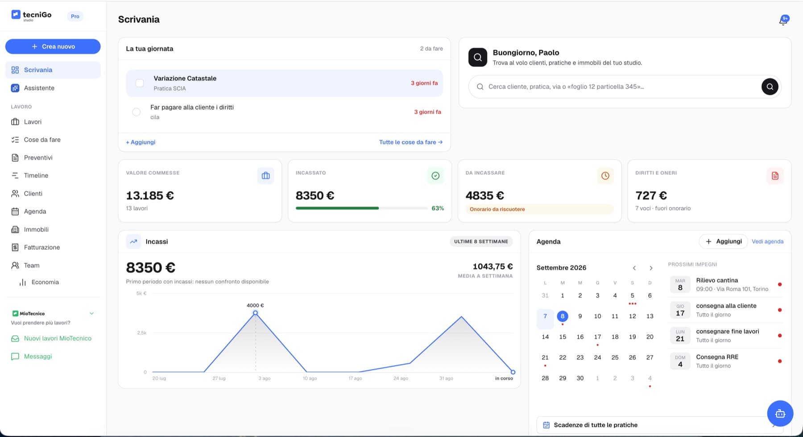Open the 'consegnare fine lavori' appointment
The image size is (803, 437).
(726, 335)
